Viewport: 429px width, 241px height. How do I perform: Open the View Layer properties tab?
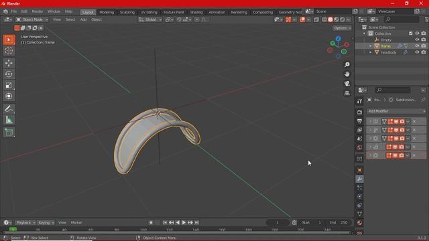point(359,130)
